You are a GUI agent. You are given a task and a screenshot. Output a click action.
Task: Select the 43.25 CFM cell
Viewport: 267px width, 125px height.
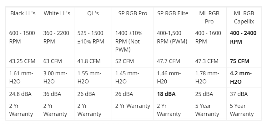point(23,61)
